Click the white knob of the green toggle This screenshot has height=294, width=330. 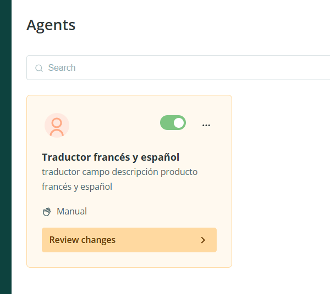[178, 123]
